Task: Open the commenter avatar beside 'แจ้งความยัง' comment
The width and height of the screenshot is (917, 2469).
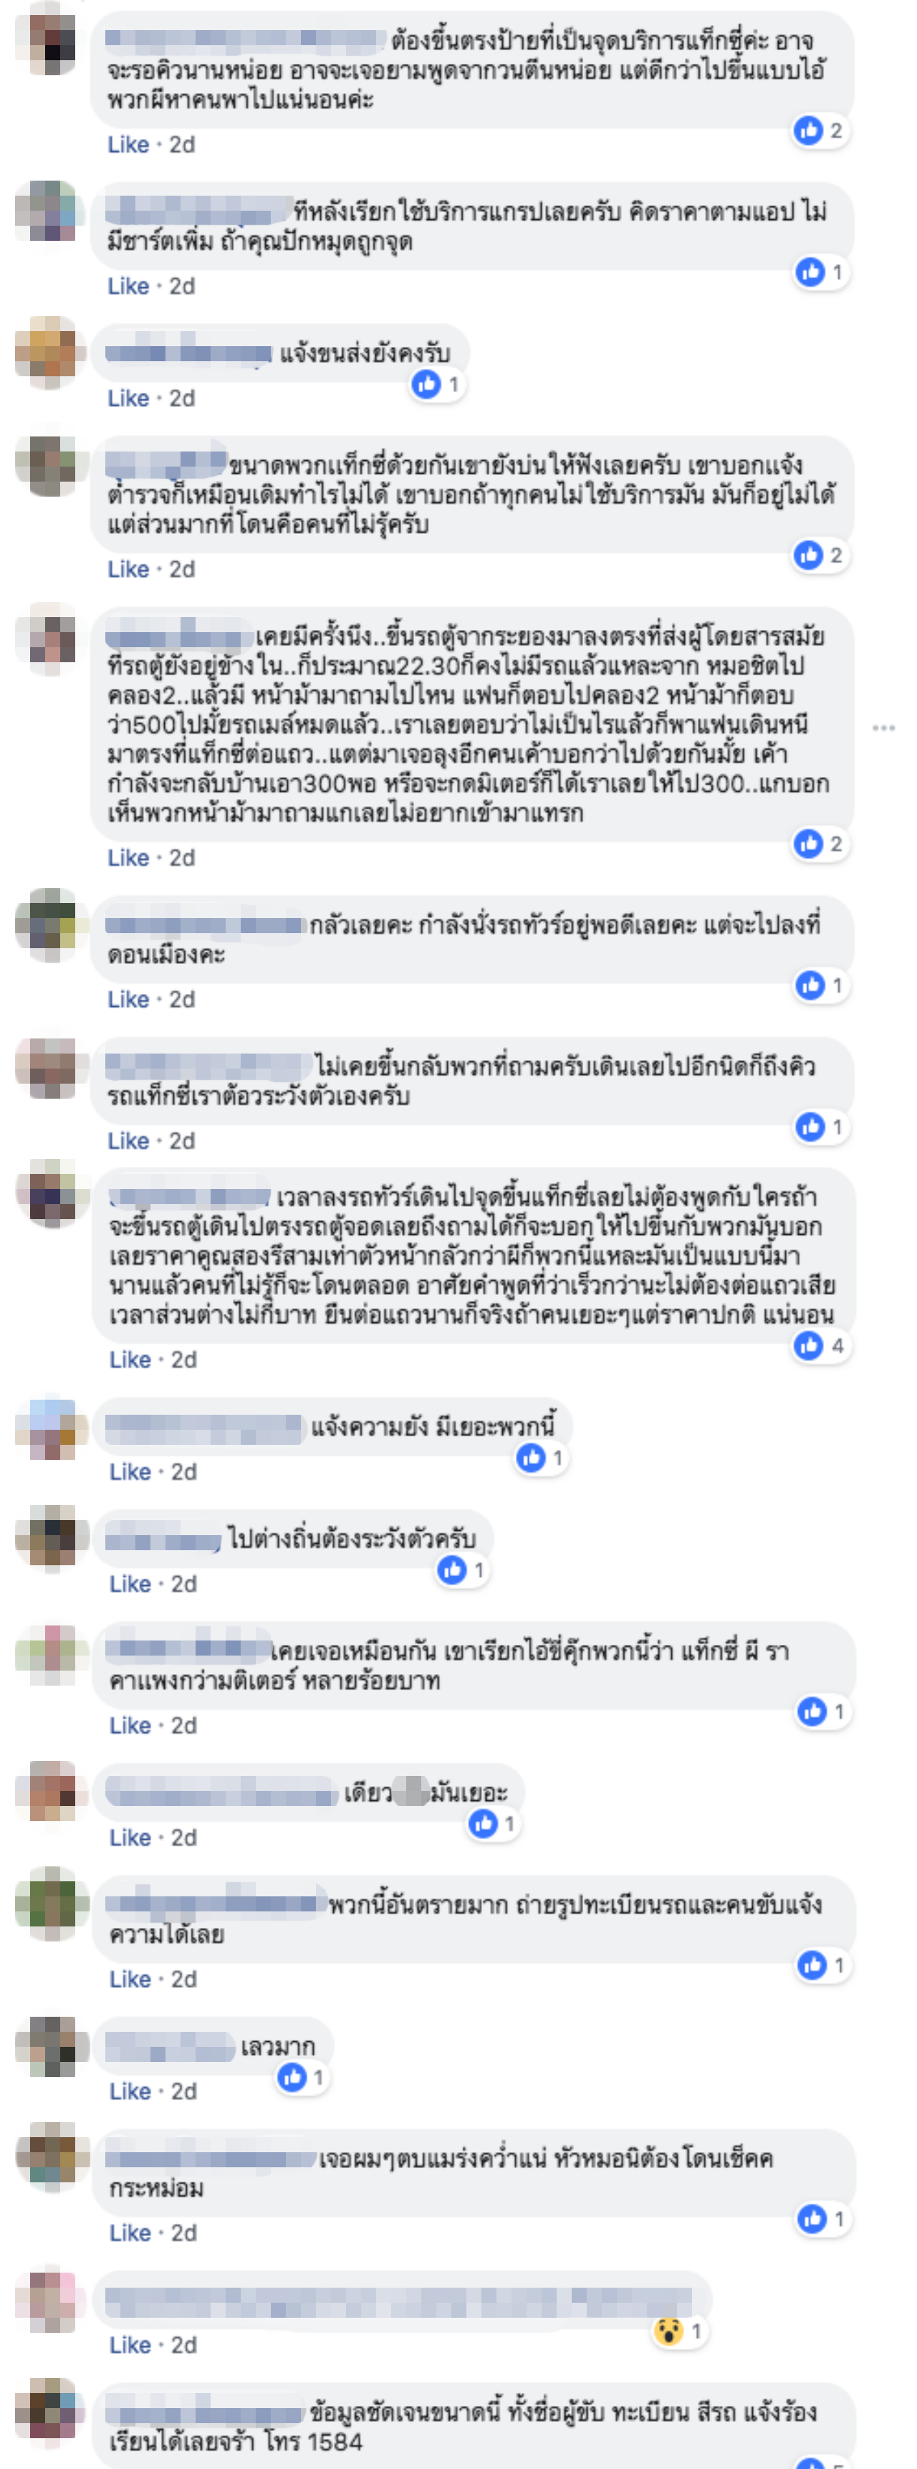Action: pyautogui.click(x=46, y=1428)
